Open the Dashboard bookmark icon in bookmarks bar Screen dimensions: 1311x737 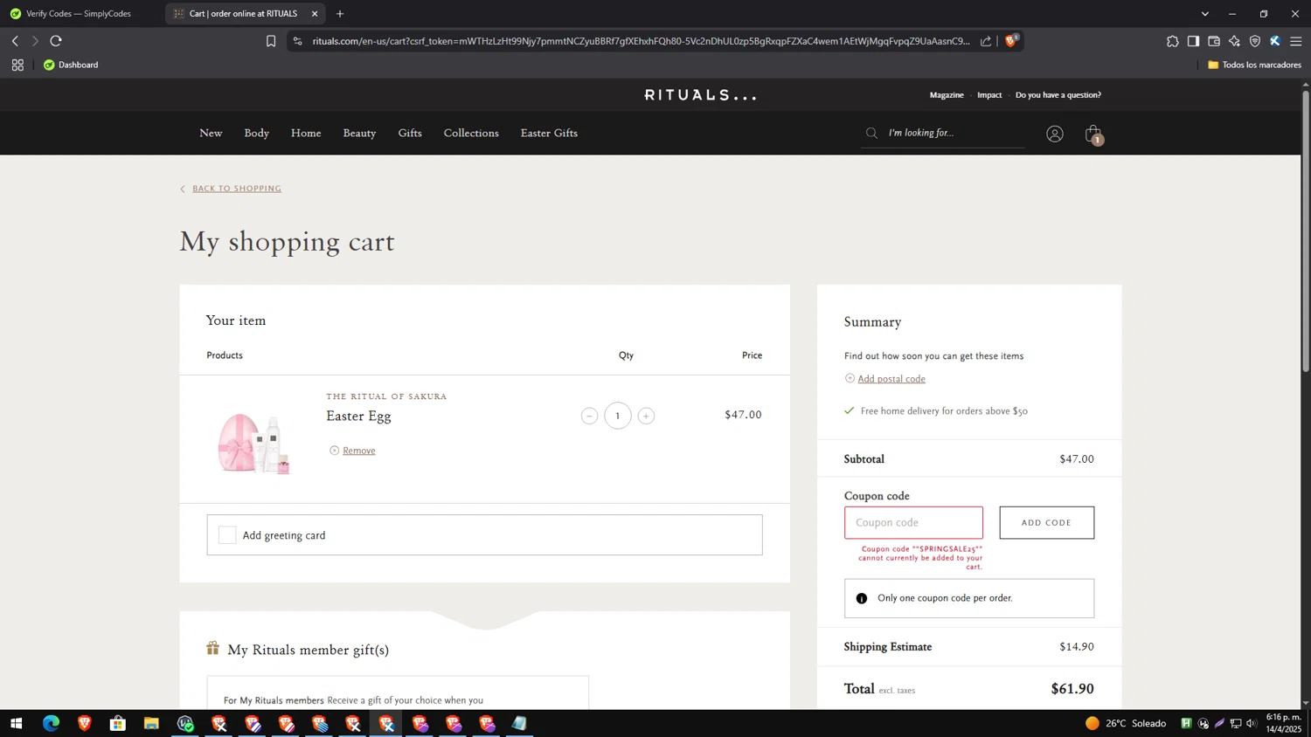49,65
